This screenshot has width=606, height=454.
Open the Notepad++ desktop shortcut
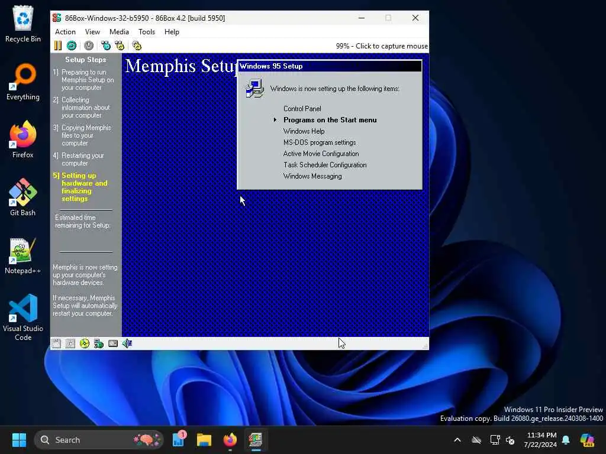23,255
